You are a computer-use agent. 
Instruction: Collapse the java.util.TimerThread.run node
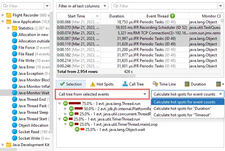tap(60, 119)
